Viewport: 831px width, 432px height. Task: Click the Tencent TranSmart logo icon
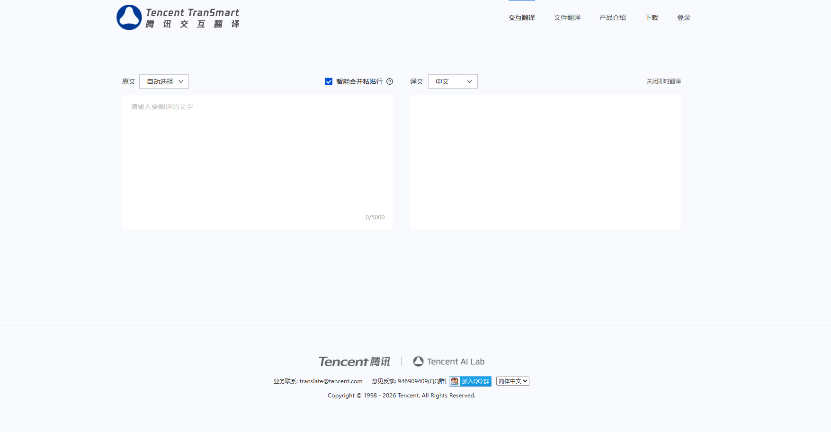tap(129, 18)
